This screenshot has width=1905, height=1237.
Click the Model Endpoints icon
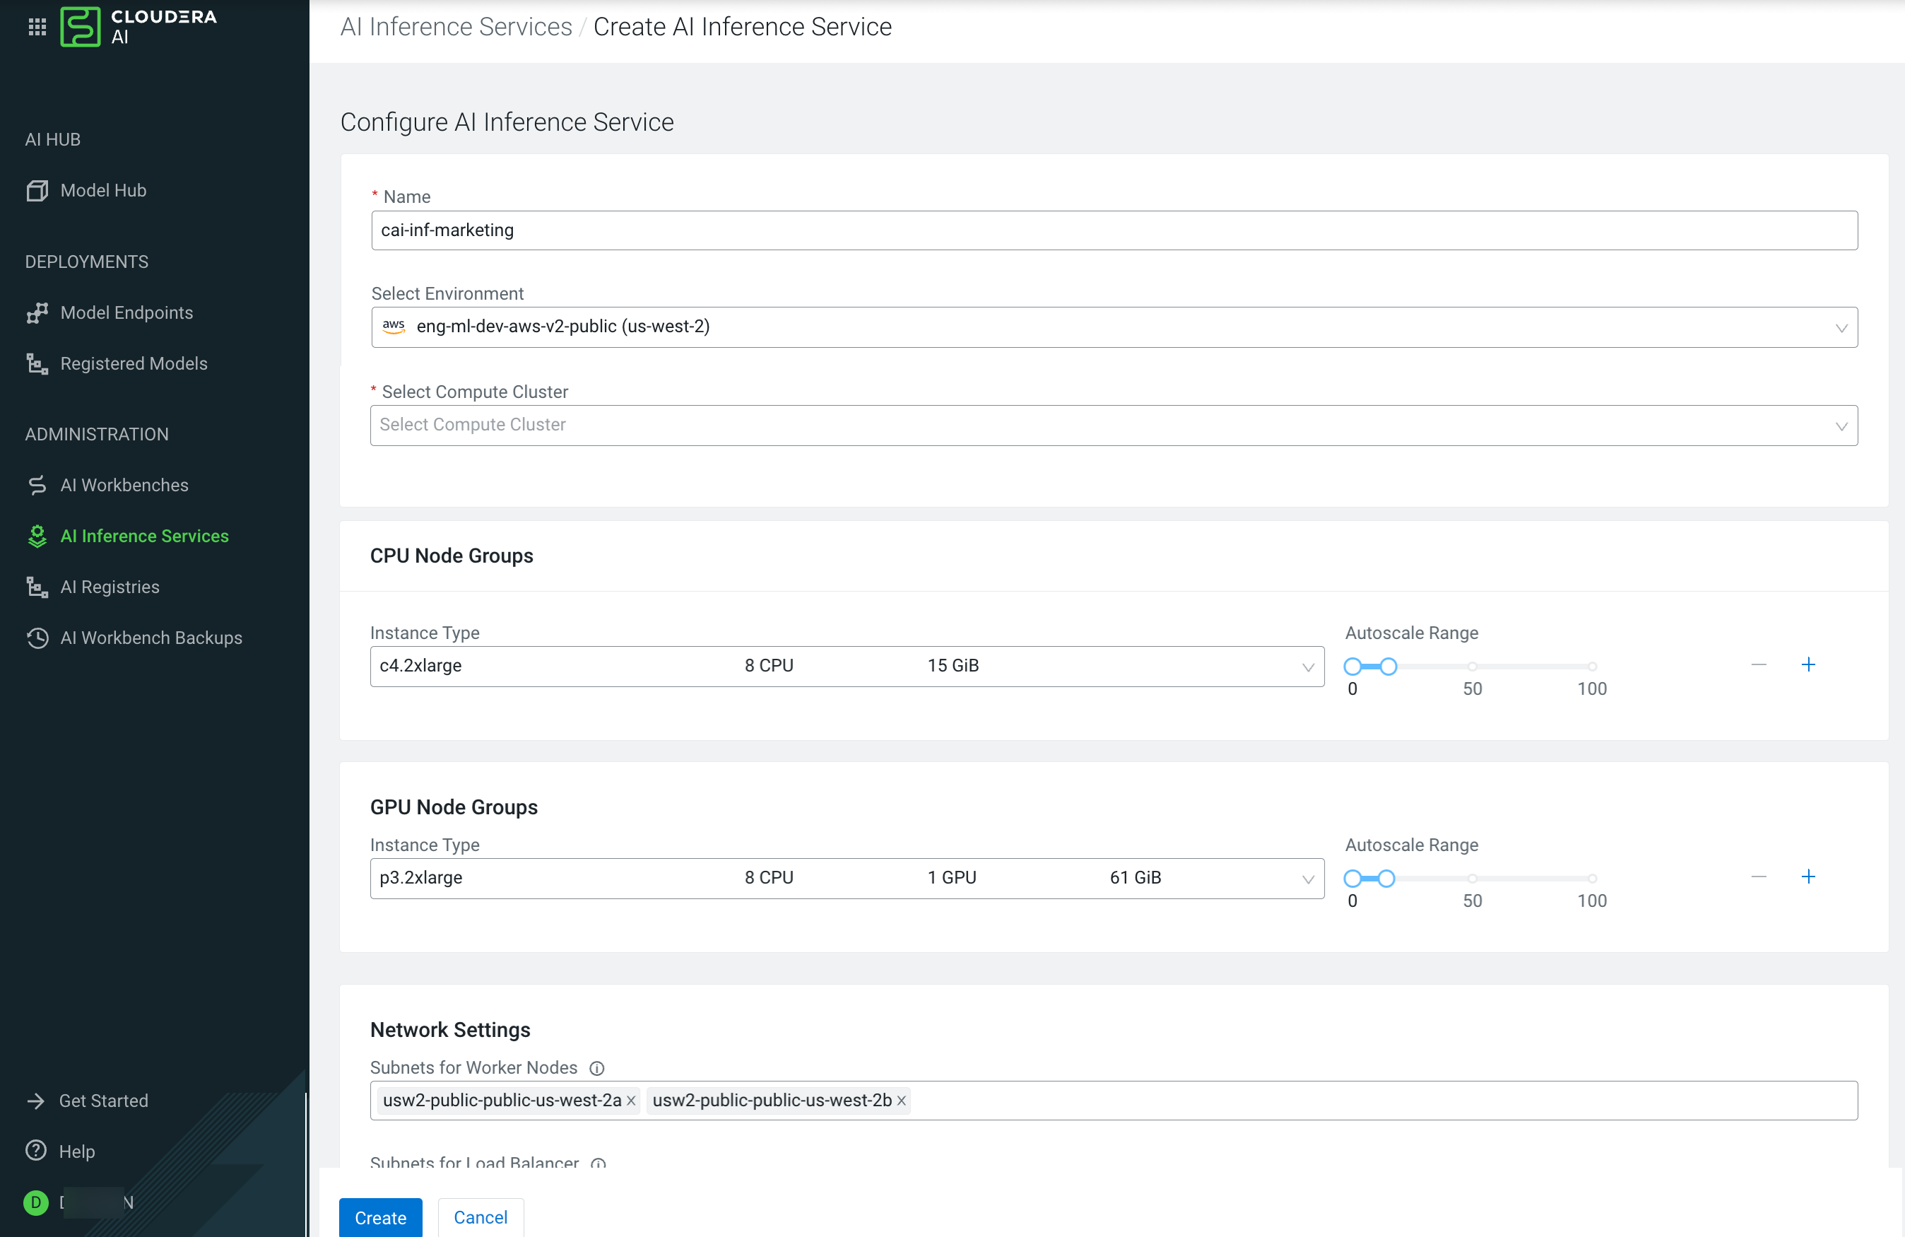pos(37,313)
